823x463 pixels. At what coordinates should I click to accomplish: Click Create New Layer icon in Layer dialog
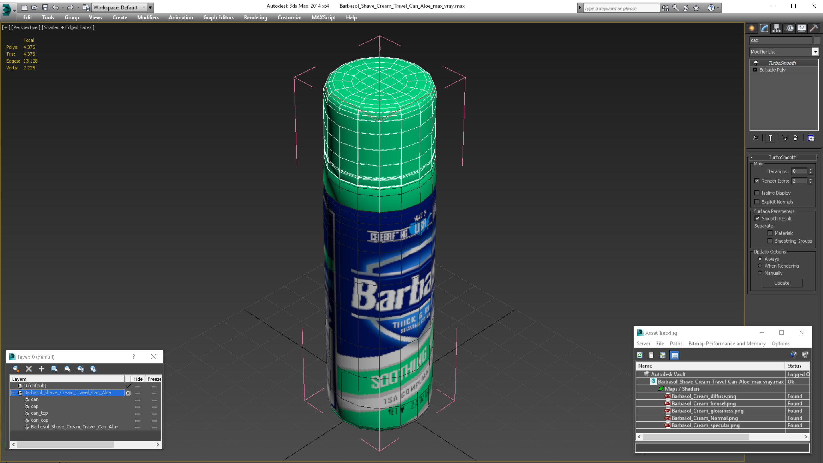16,369
